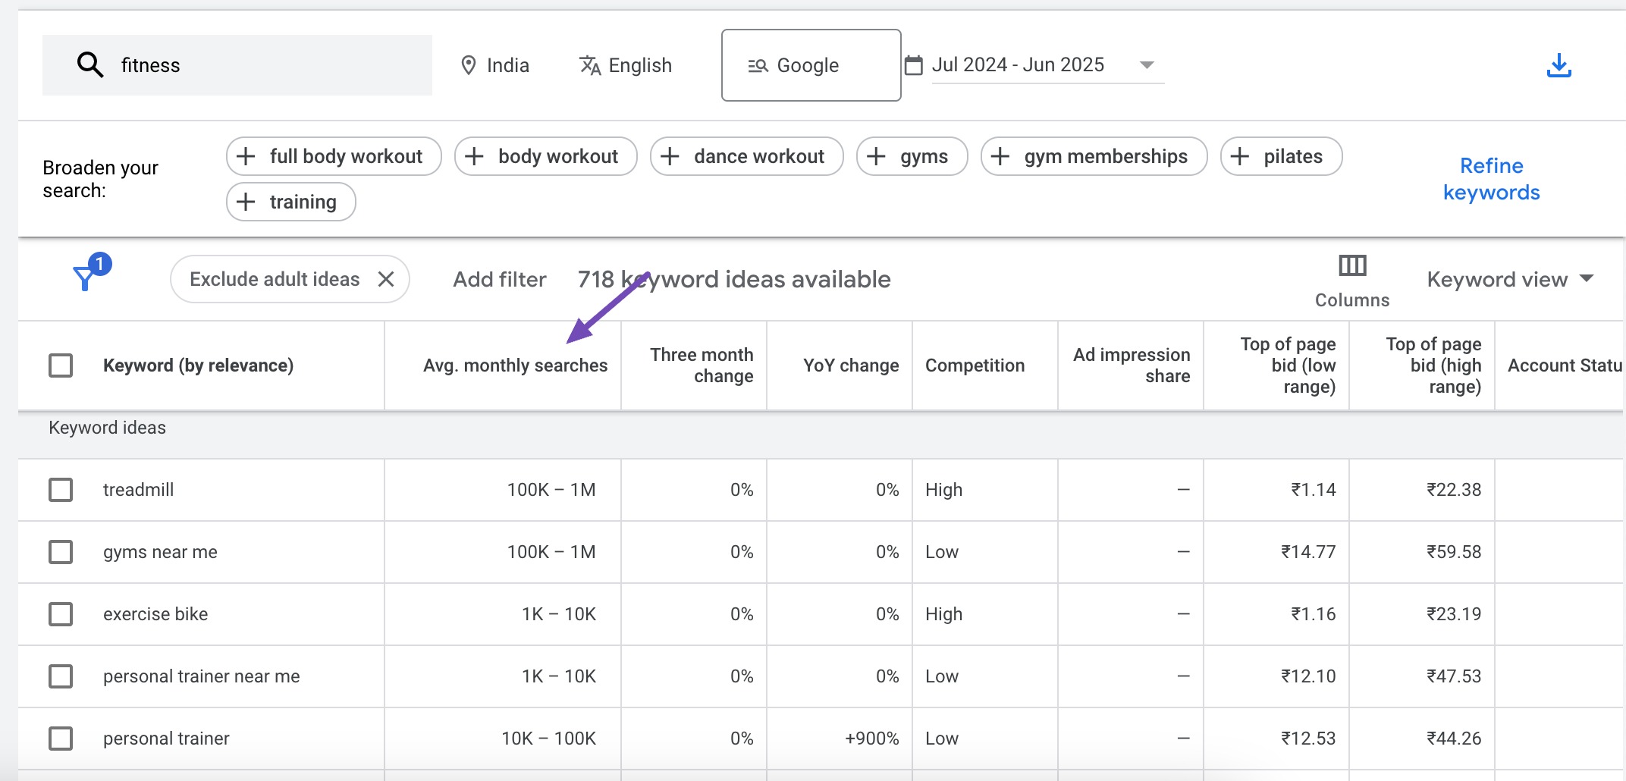The image size is (1626, 781).
Task: Click the ₹1.16 exercise bike bid
Action: point(1314,614)
